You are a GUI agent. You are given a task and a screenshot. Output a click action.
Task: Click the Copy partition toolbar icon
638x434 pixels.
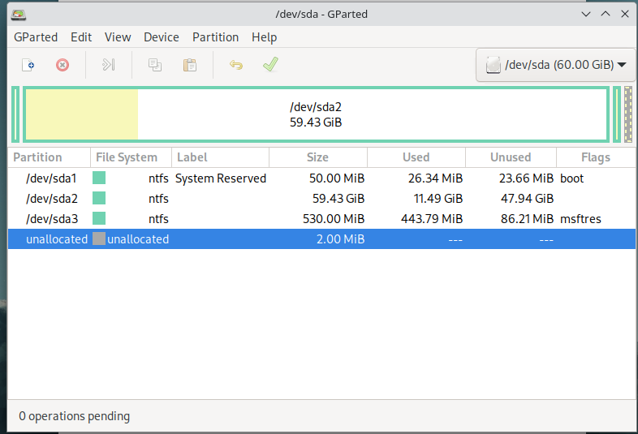click(x=154, y=65)
